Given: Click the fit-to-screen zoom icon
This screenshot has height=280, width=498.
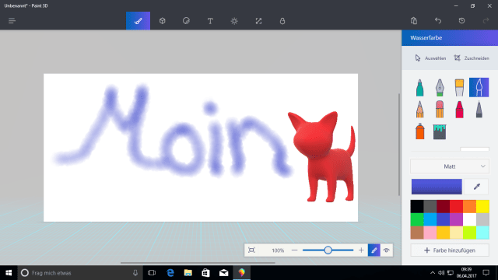Looking at the screenshot, I should (251, 250).
